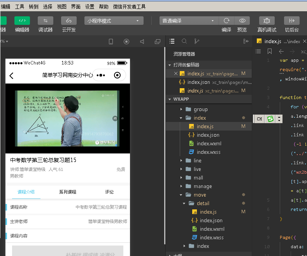Open the 普通编译 compile mode dropdown
This screenshot has height=256, width=307.
coord(189,21)
